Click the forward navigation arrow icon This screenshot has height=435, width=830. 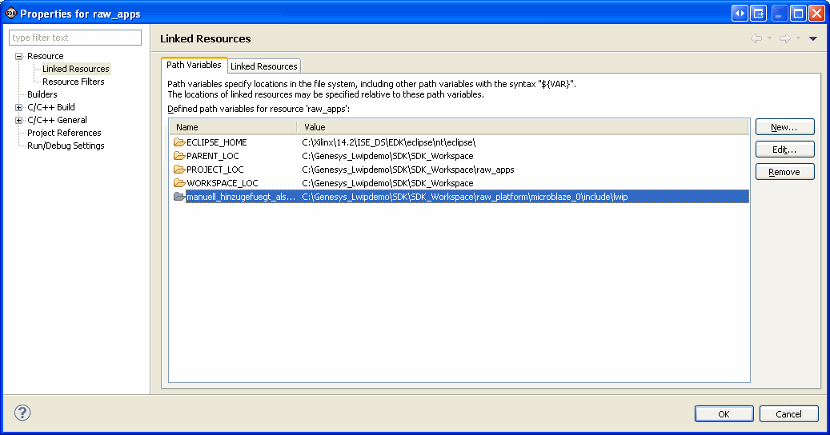[785, 38]
